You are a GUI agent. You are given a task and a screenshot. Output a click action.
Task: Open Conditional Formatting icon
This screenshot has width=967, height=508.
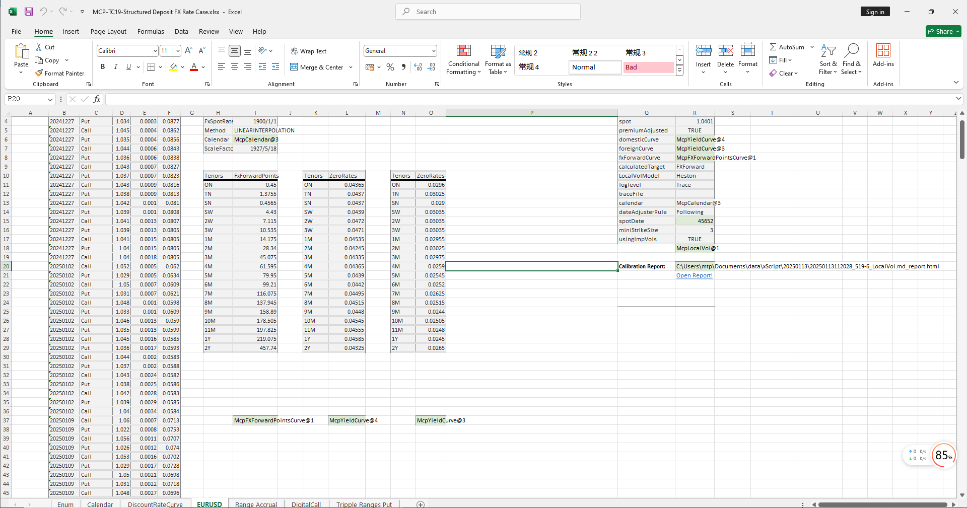[x=464, y=51]
